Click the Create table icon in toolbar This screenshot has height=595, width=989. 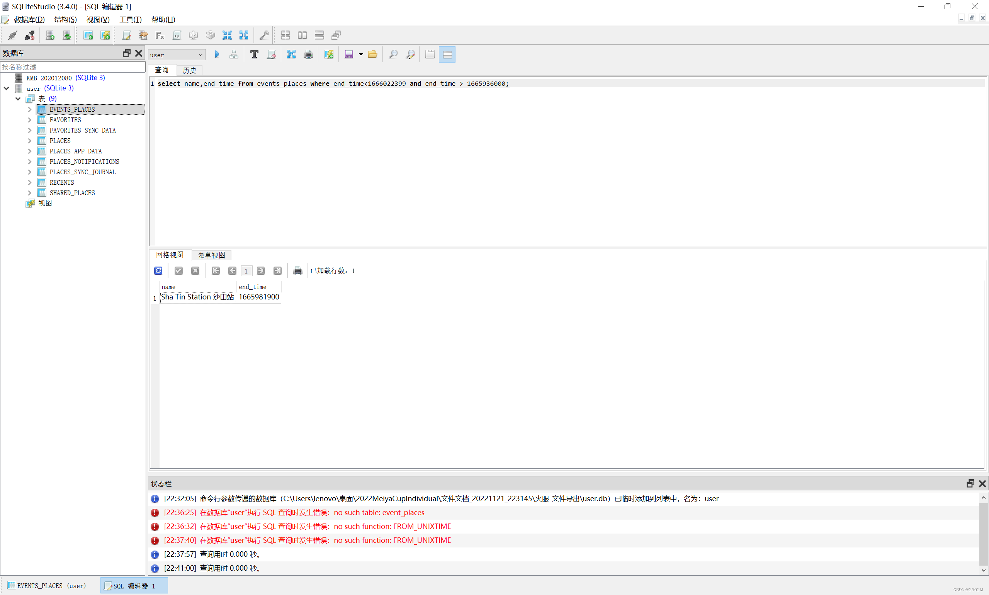(88, 35)
